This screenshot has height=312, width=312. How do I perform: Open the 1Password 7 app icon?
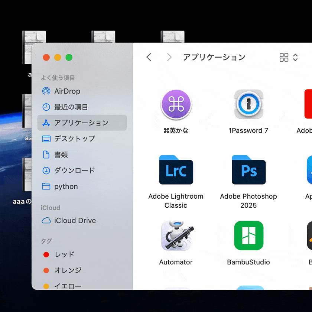(249, 104)
